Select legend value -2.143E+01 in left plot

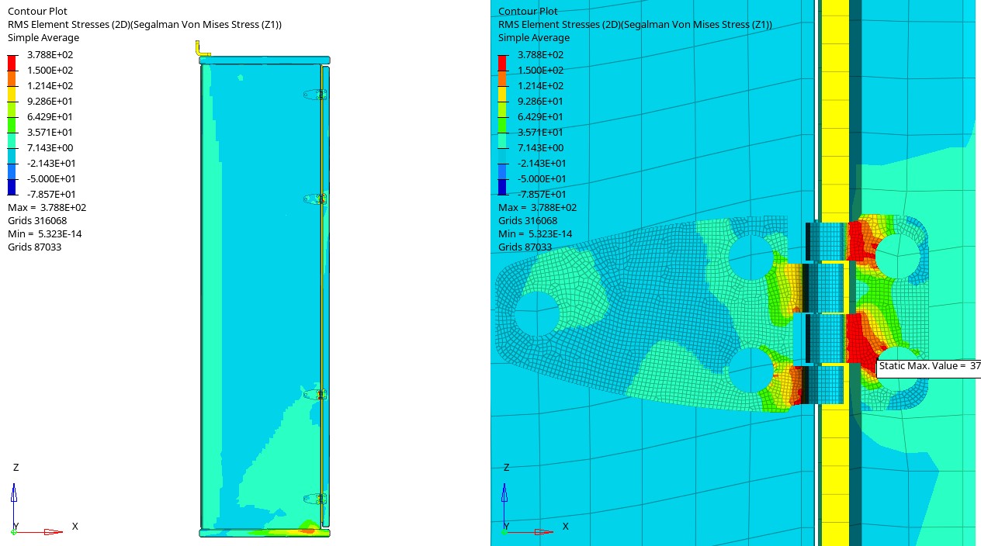pyautogui.click(x=51, y=164)
